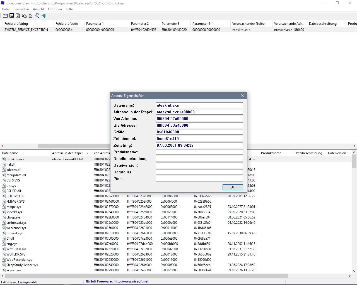Viewport: 357px width, 285px height.
Task: Sort by Fehlerprüfcode column header
Action: (x=69, y=24)
